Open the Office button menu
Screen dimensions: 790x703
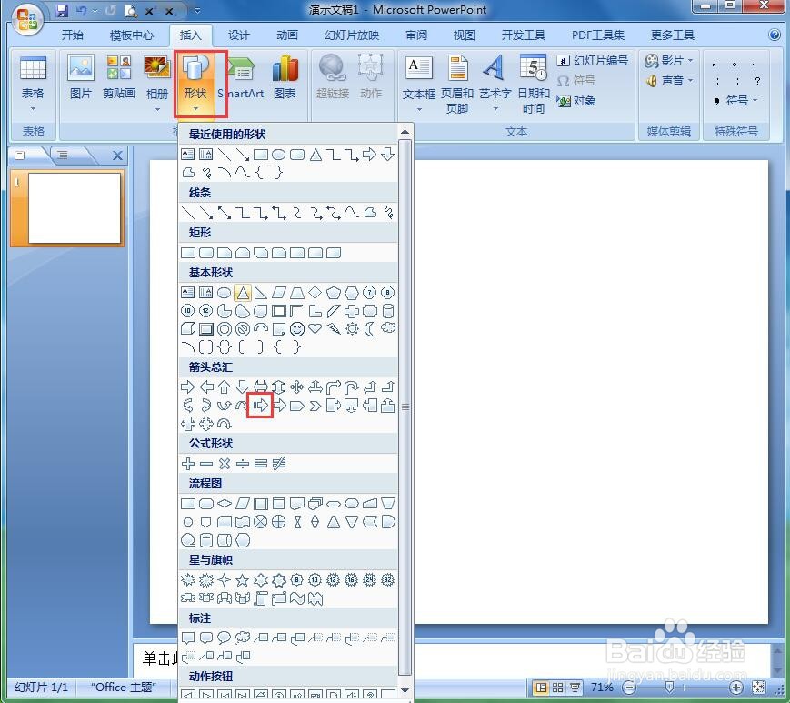coord(26,20)
